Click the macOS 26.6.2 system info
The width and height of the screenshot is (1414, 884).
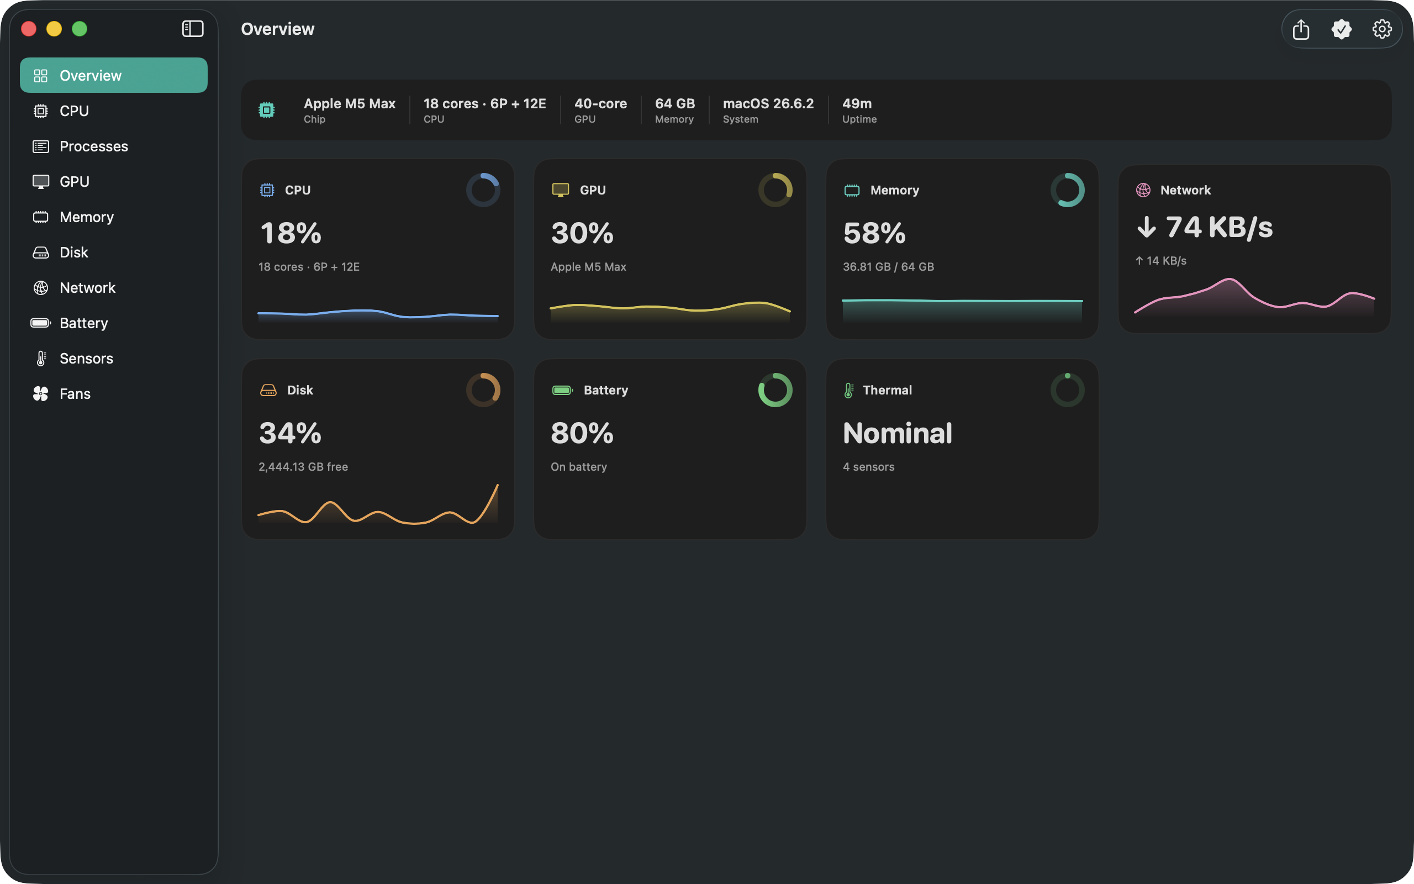tap(768, 110)
